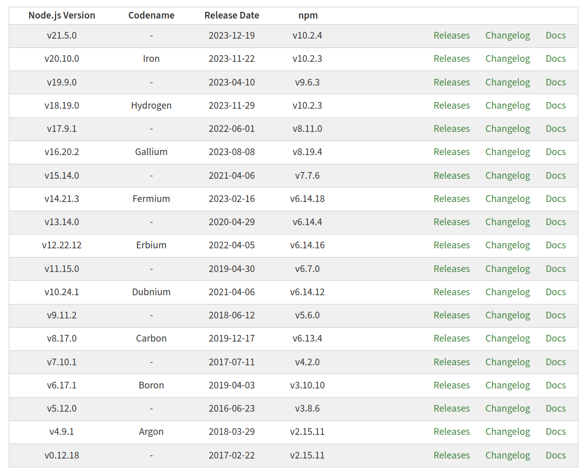The width and height of the screenshot is (585, 474).
Task: Open Docs for v20.10.0
Action: [556, 59]
